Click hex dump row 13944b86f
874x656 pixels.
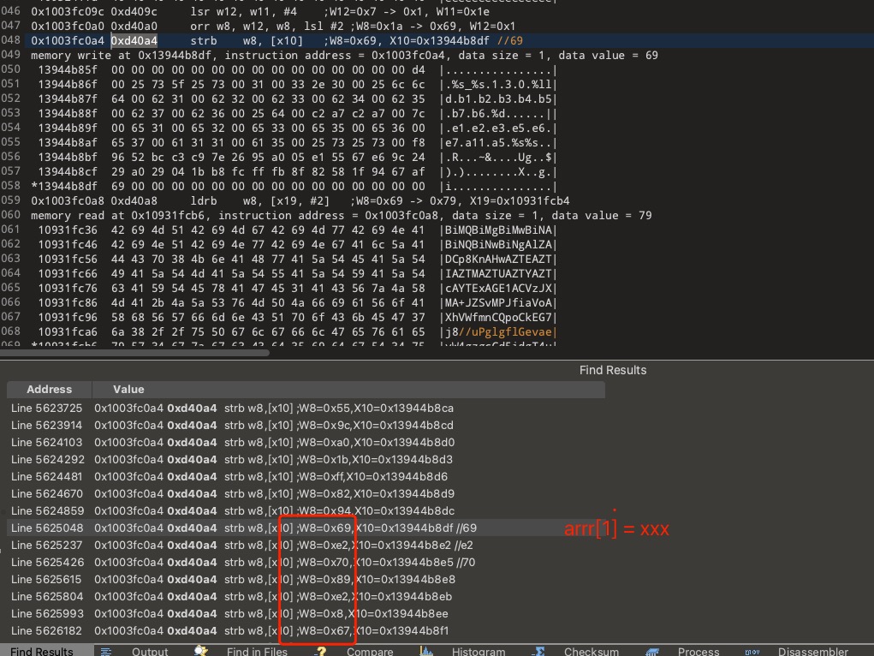[x=298, y=85]
